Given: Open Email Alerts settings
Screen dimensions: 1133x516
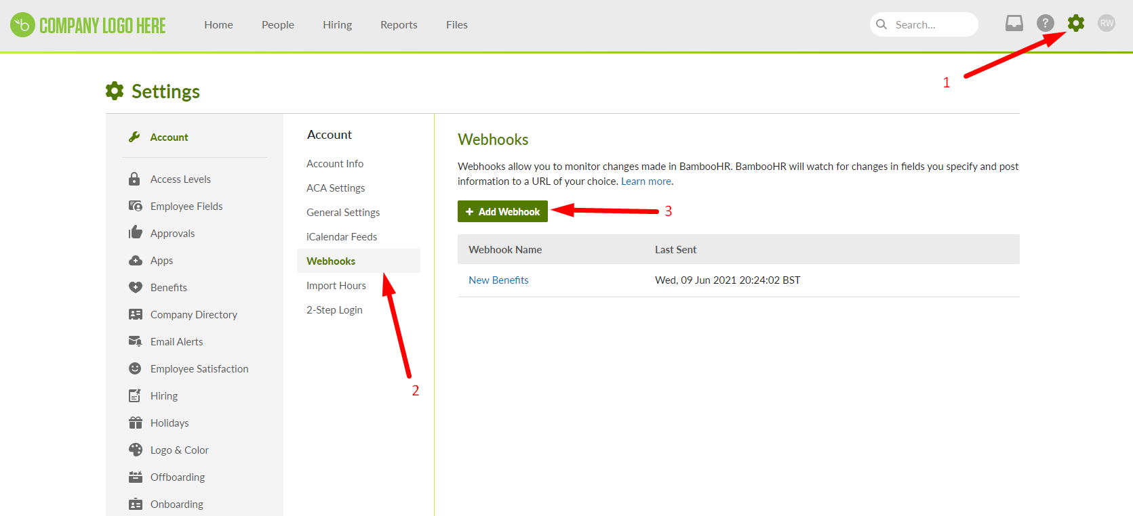Looking at the screenshot, I should pyautogui.click(x=177, y=341).
